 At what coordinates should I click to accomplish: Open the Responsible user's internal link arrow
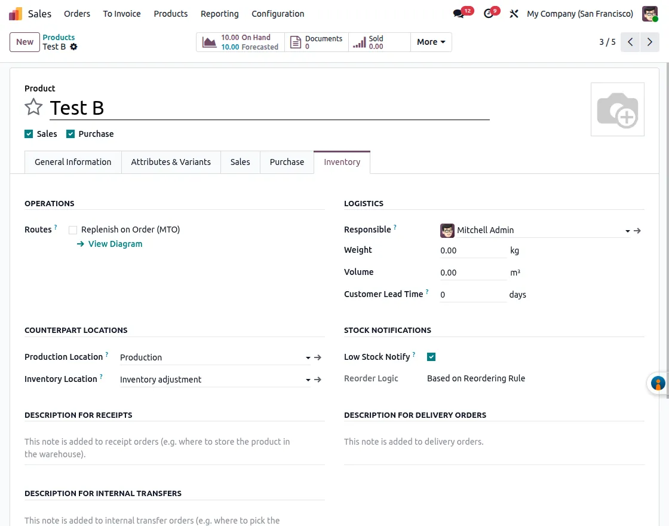[x=637, y=230]
